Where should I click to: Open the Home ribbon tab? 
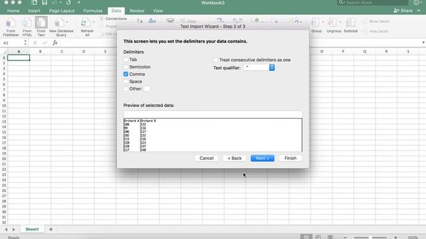click(x=13, y=11)
